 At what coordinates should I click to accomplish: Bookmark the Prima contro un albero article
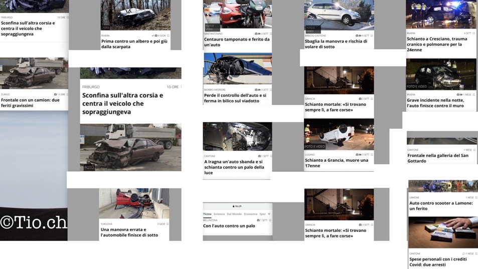coord(168,36)
